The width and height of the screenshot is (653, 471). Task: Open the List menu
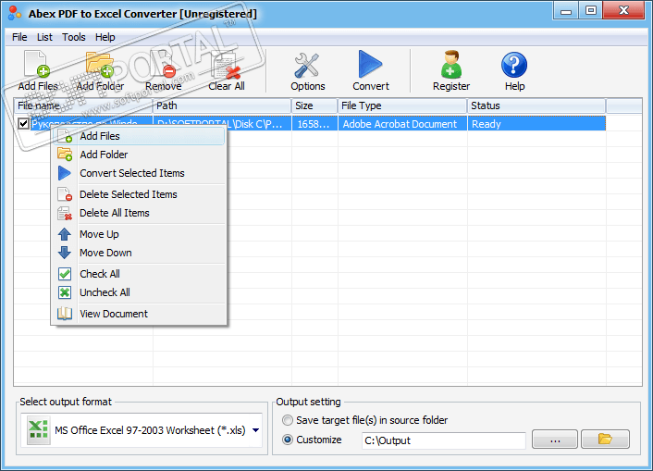pos(44,37)
